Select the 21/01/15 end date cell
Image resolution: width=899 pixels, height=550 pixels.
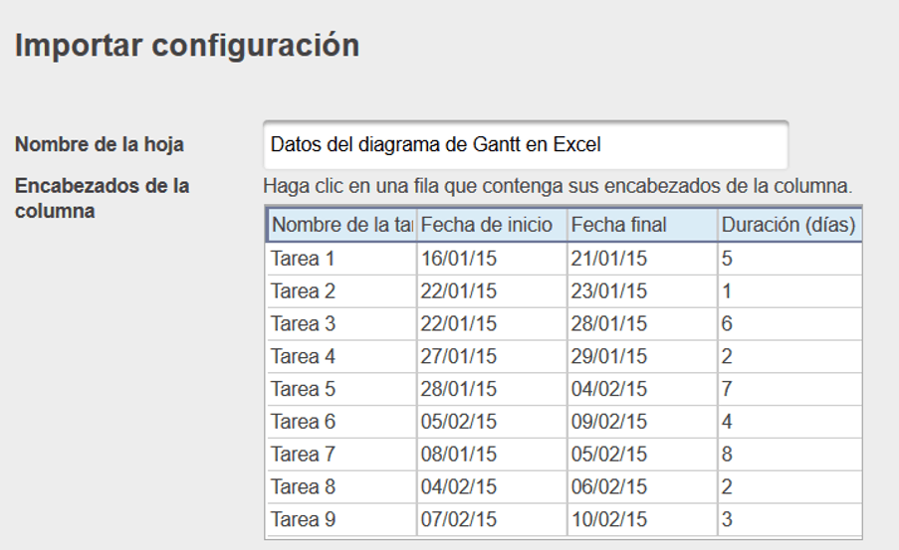tap(640, 259)
